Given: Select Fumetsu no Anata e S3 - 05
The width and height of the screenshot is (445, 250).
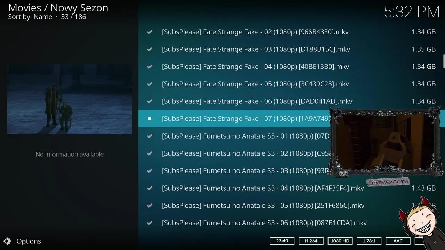Looking at the screenshot, I should [x=263, y=206].
